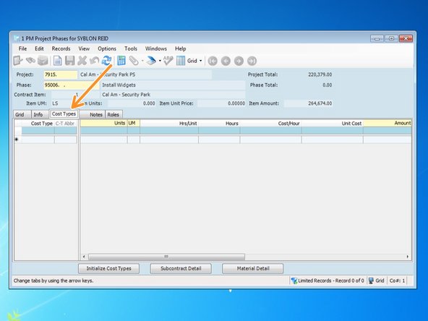Click the Item Unit Price field
The height and width of the screenshot is (321, 428).
click(x=221, y=103)
